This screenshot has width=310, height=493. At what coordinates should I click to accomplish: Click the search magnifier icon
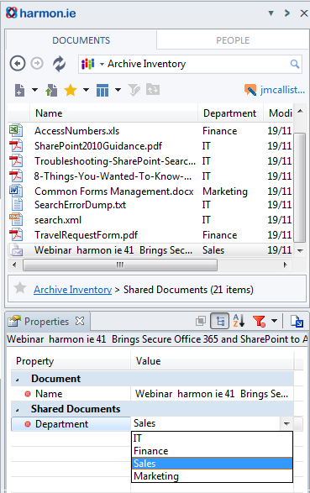tap(295, 64)
